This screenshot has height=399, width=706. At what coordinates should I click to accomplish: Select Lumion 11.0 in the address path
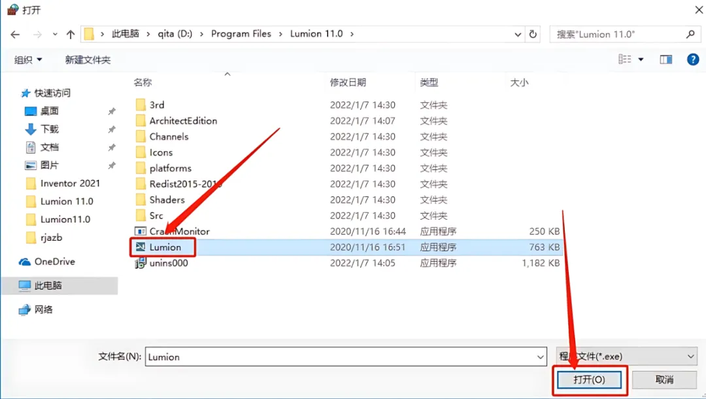316,34
